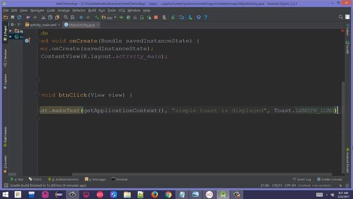Click the override gutter icon beside onCreate
The height and width of the screenshot is (199, 353).
coord(28,40)
